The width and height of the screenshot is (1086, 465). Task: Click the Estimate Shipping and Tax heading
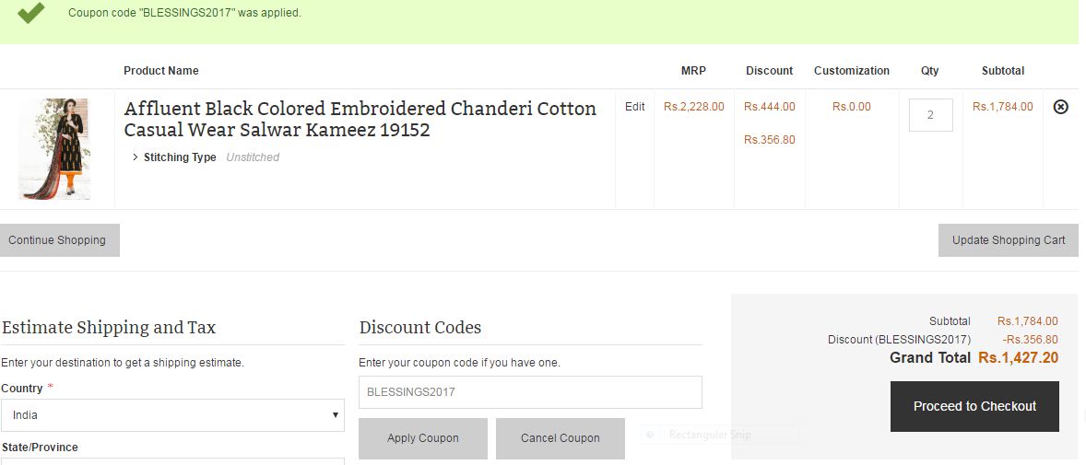pyautogui.click(x=109, y=328)
